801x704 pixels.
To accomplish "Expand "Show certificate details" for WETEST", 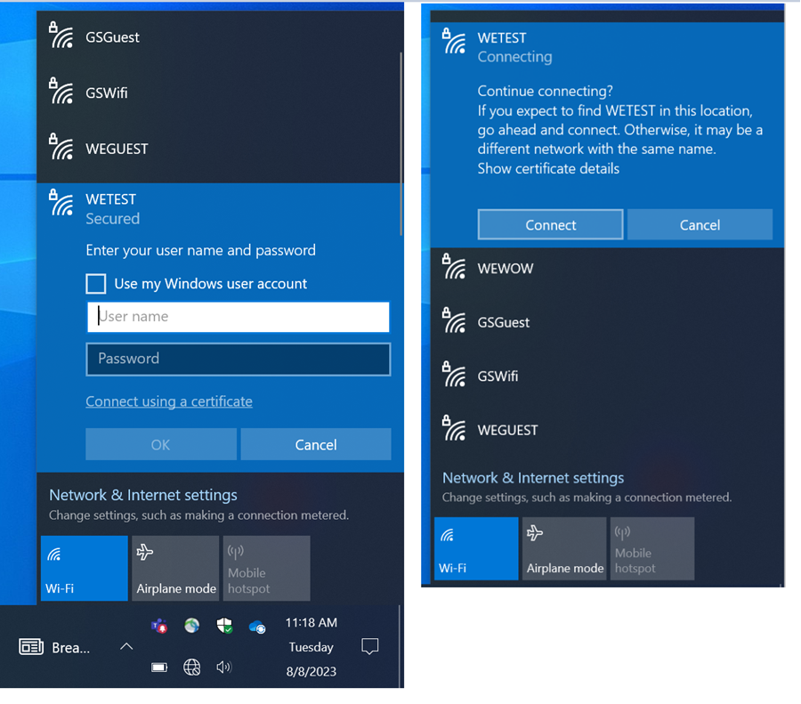I will click(x=548, y=168).
